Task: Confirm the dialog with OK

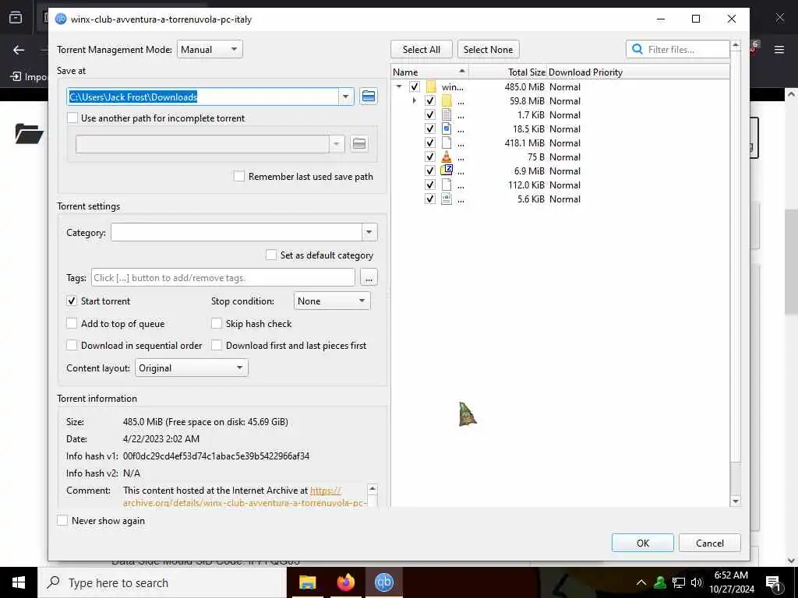Action: 643,543
